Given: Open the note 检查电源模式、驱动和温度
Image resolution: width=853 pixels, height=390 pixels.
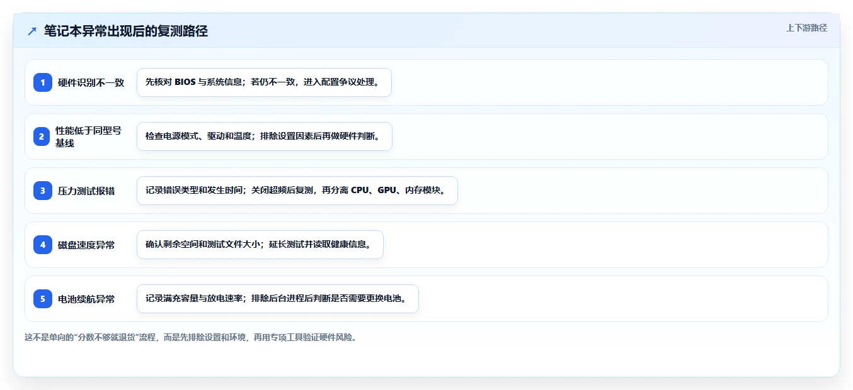Looking at the screenshot, I should [x=265, y=136].
